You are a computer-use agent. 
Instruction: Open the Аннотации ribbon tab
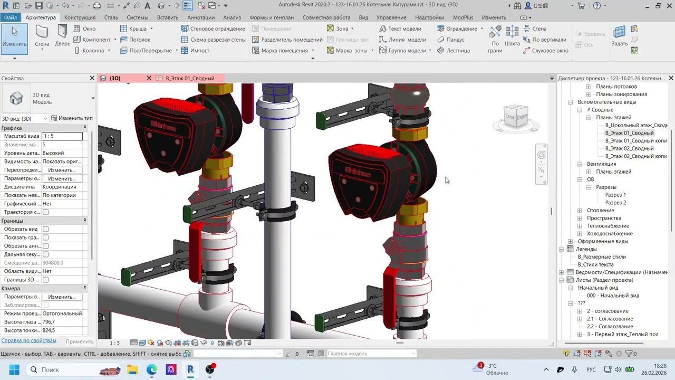(x=200, y=17)
